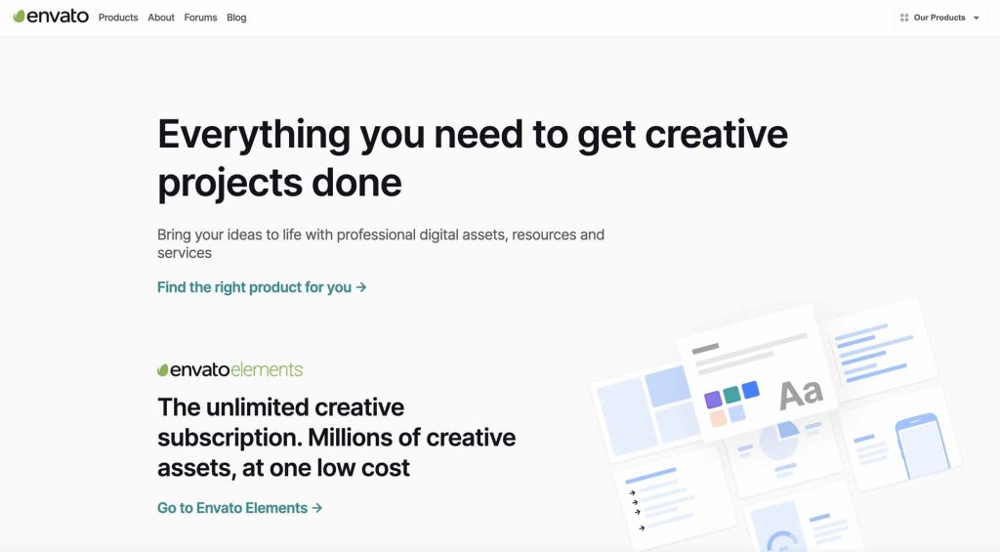Click the Bring your ideas to life paragraph
The height and width of the screenshot is (552, 1000).
coord(381,244)
